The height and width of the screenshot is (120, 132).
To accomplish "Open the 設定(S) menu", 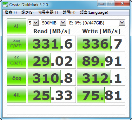I will coord(27,12).
